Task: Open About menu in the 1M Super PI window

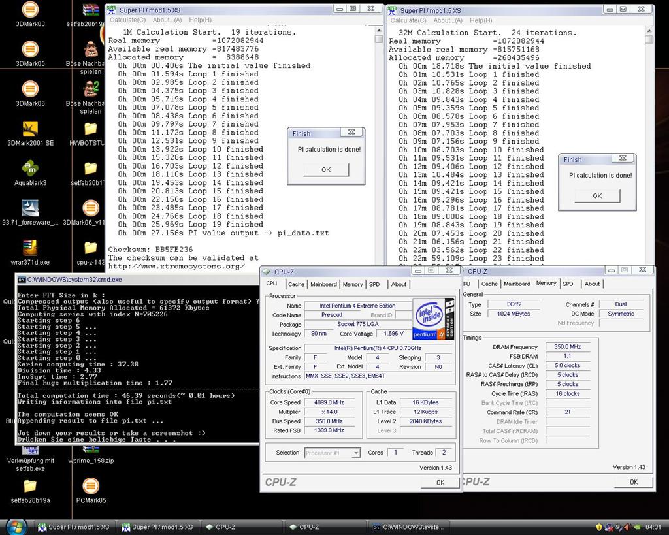Action: (x=167, y=20)
